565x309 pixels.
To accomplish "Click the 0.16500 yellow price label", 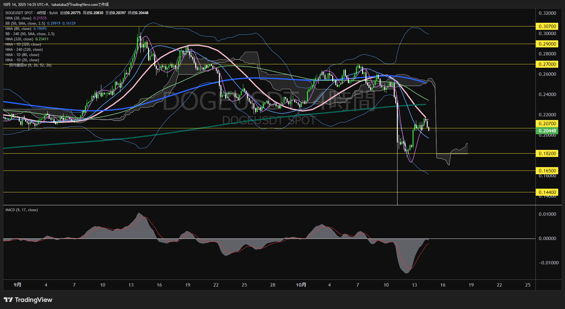I will pos(547,171).
